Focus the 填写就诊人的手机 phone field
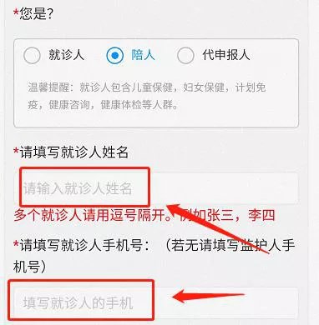The height and width of the screenshot is (325, 319). [156, 302]
